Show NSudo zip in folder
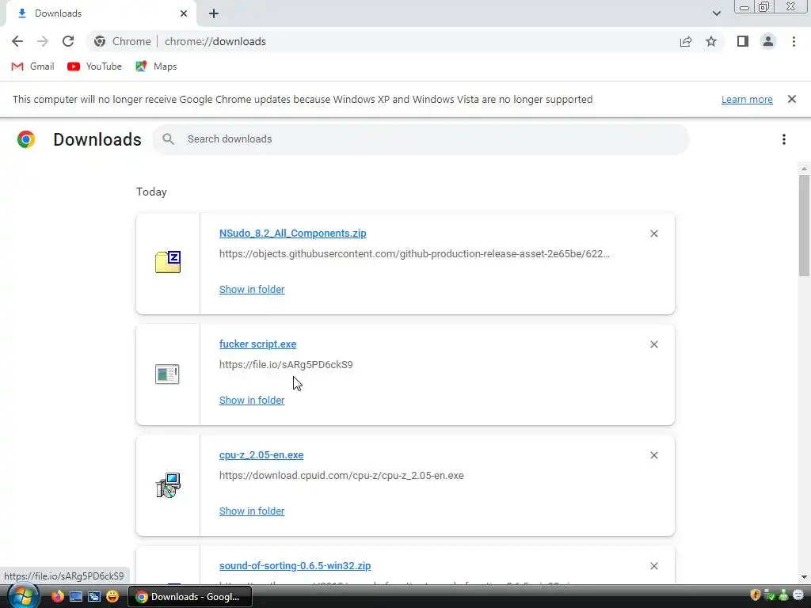The image size is (811, 608). 252,290
